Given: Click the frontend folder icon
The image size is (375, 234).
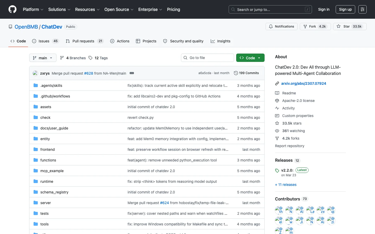Looking at the screenshot, I should tap(36, 149).
